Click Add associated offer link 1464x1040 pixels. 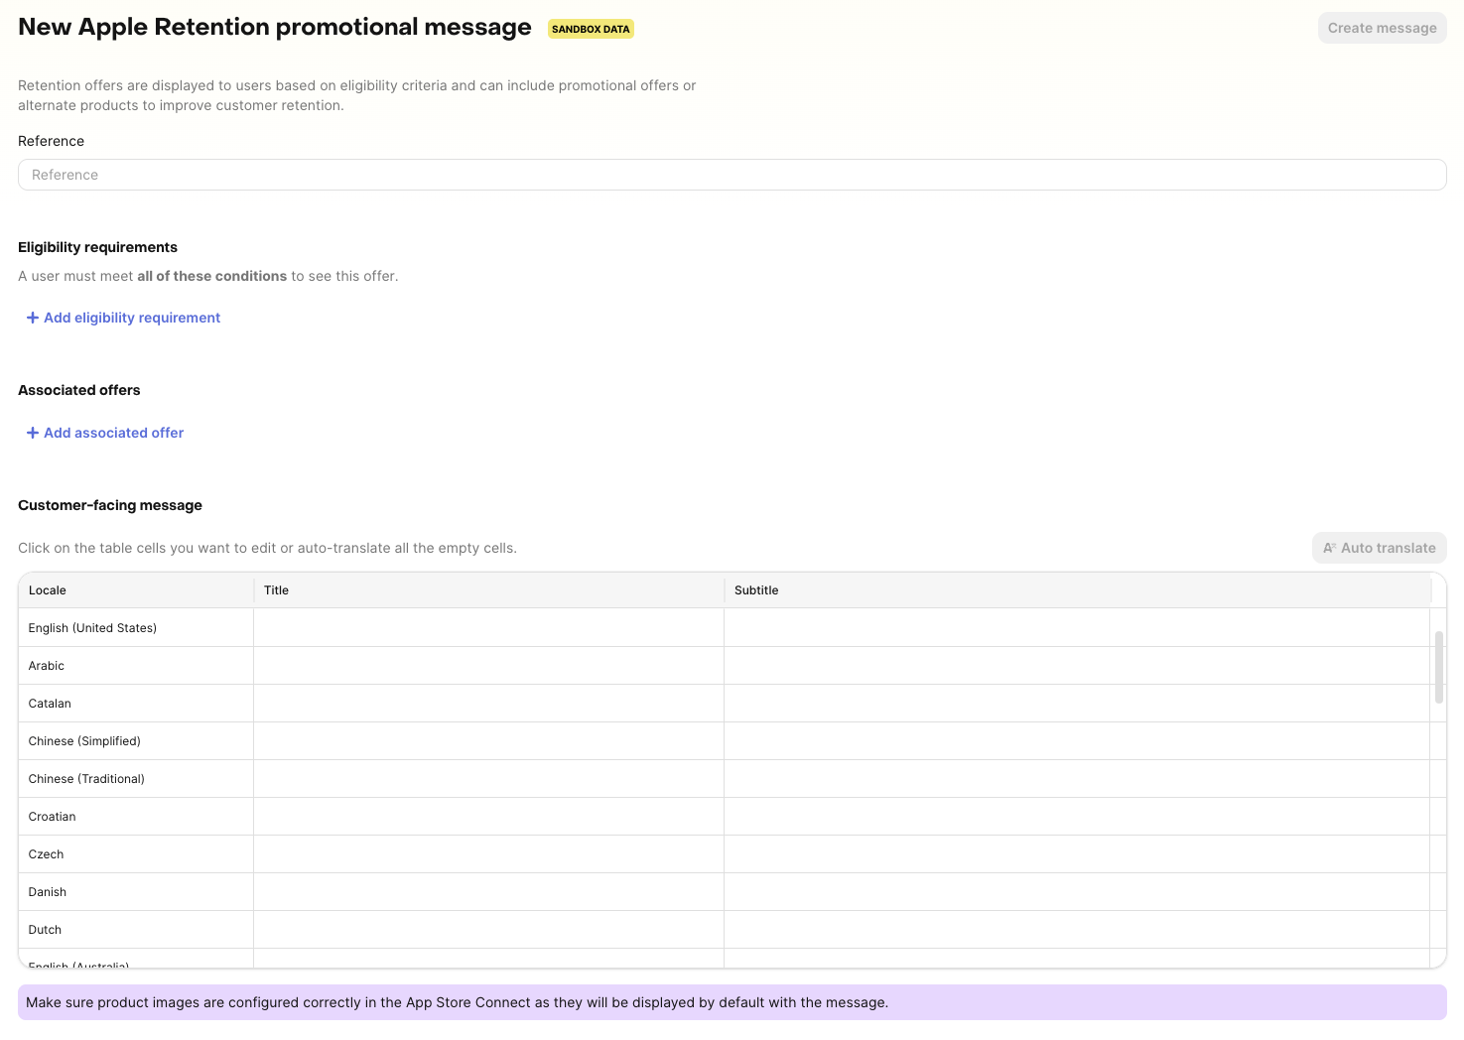point(113,433)
